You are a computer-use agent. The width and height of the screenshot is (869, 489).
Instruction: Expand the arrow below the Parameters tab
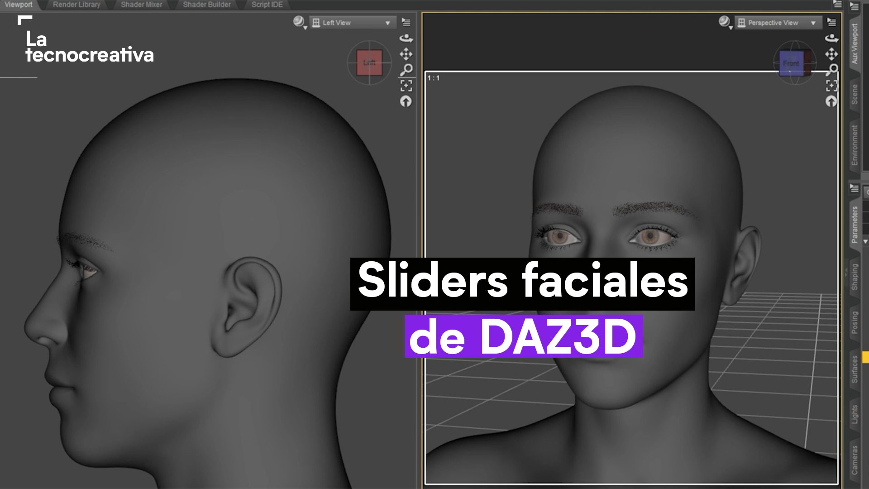[x=865, y=242]
